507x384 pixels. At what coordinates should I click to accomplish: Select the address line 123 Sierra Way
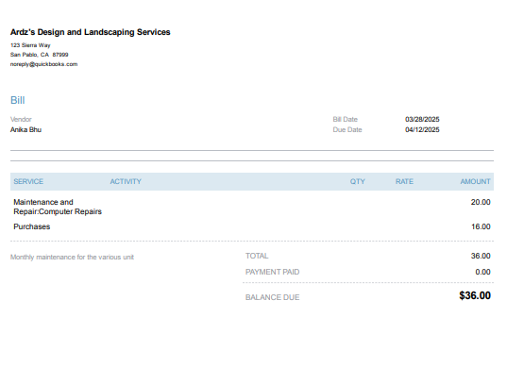[30, 45]
